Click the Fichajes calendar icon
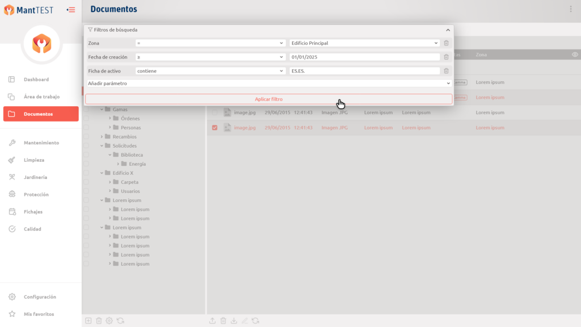The image size is (581, 327). click(x=12, y=212)
